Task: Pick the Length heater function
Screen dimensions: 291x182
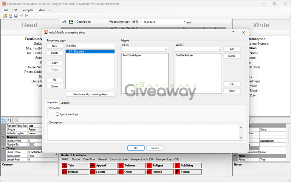Action: (x=104, y=172)
